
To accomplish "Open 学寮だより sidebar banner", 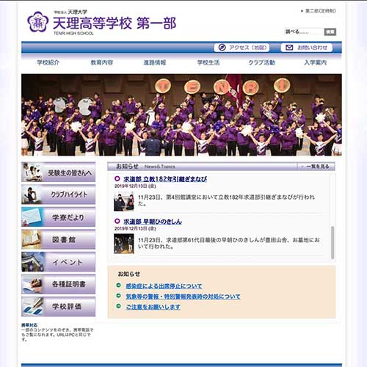I will click(58, 217).
